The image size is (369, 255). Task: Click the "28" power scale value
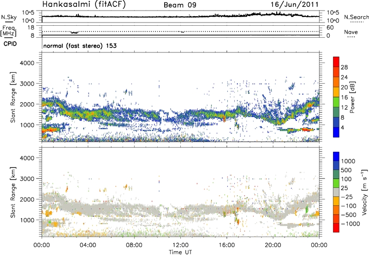click(x=344, y=67)
